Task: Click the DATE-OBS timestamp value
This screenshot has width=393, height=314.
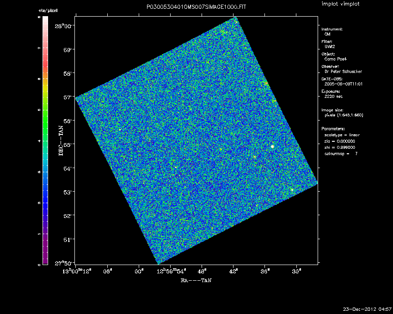Action: (342, 84)
